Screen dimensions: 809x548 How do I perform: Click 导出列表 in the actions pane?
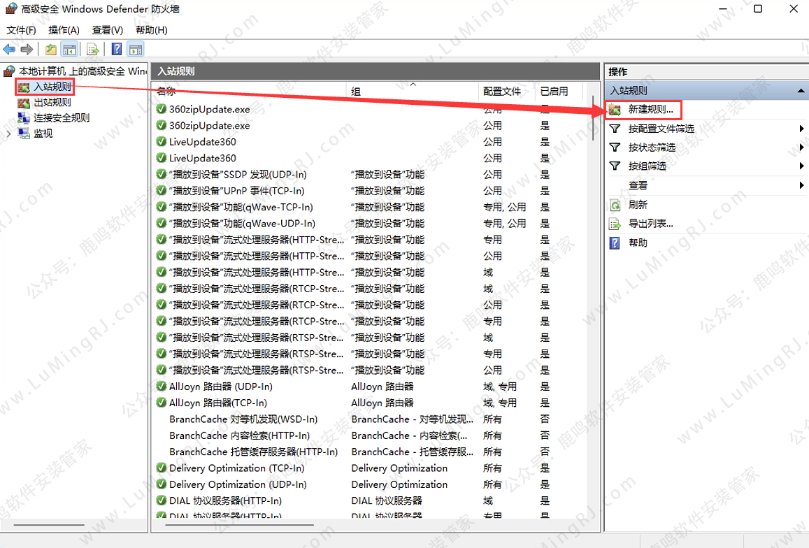(650, 224)
